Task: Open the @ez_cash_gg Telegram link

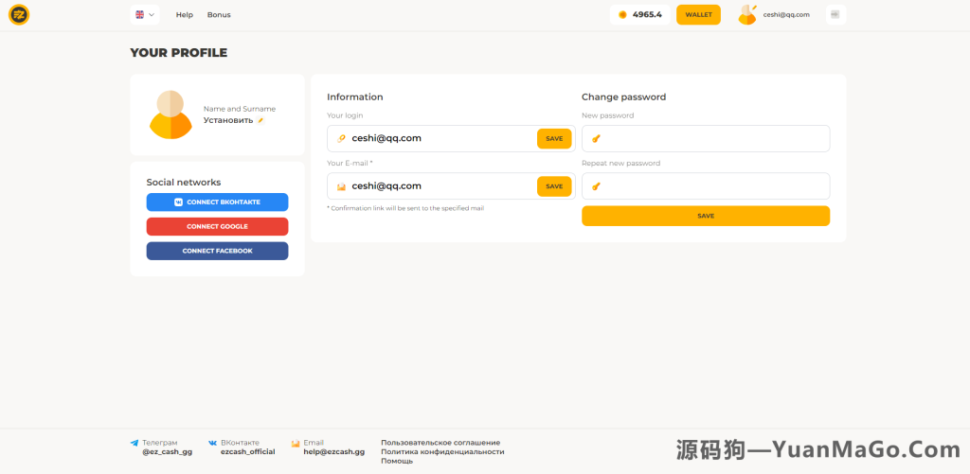Action: click(x=167, y=451)
